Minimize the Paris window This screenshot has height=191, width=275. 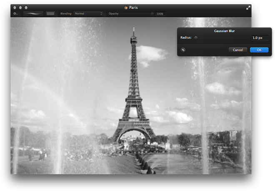(x=20, y=8)
